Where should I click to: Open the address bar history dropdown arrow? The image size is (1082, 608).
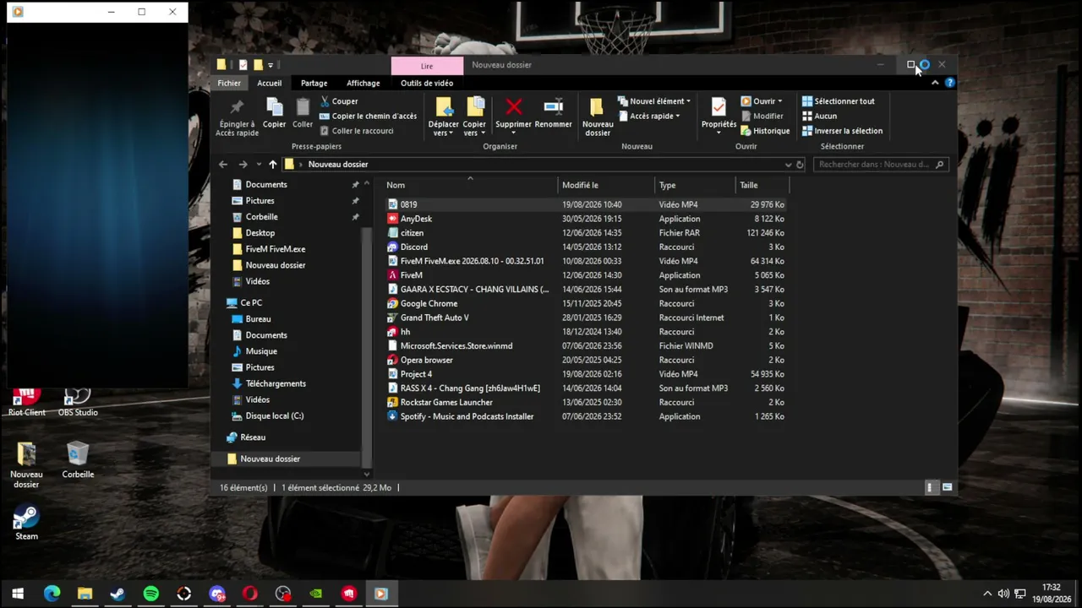click(788, 165)
